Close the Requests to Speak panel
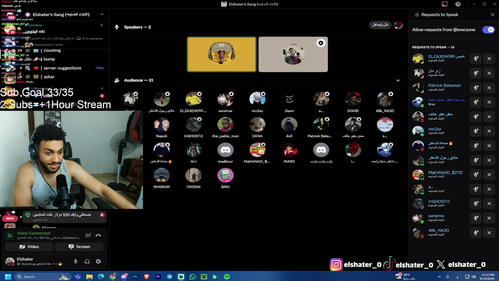 coord(492,14)
